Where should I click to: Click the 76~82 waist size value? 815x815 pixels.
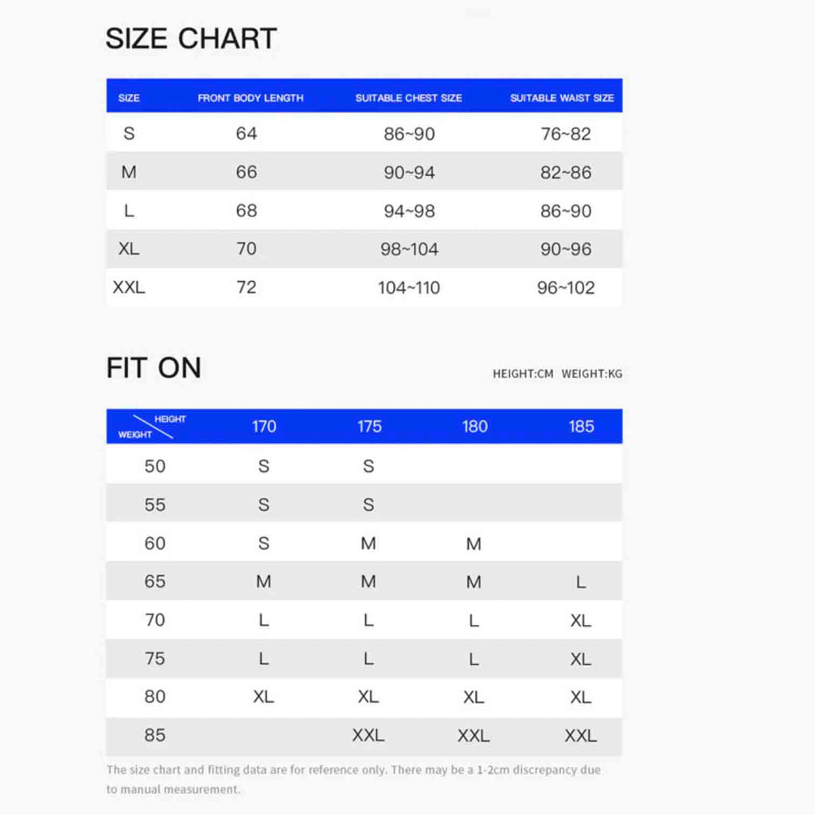tap(566, 135)
